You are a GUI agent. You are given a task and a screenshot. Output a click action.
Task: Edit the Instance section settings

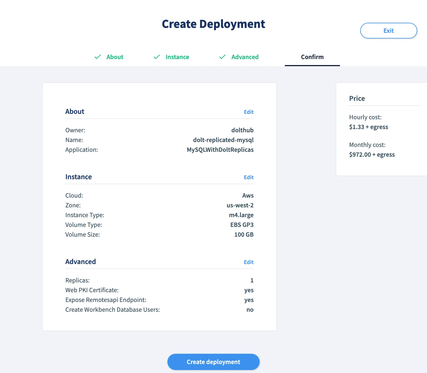(x=248, y=177)
